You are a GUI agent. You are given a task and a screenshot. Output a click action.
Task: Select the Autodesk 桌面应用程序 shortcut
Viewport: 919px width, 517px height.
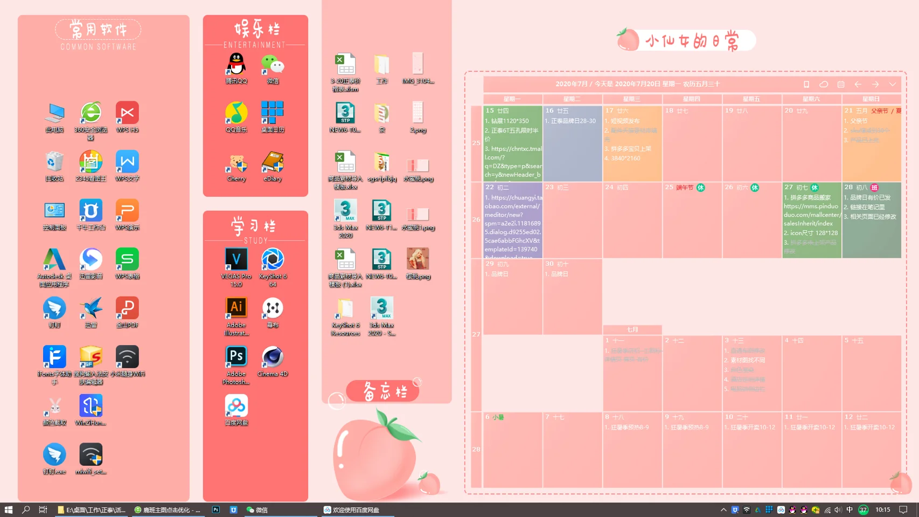[54, 267]
